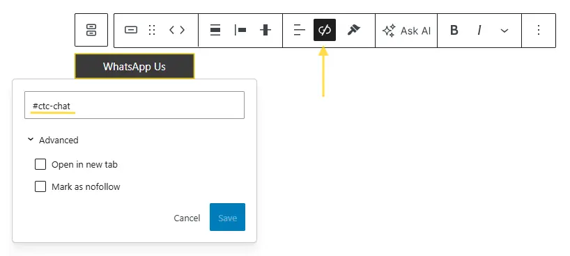Open the justify items alignment icon

pyautogui.click(x=215, y=30)
